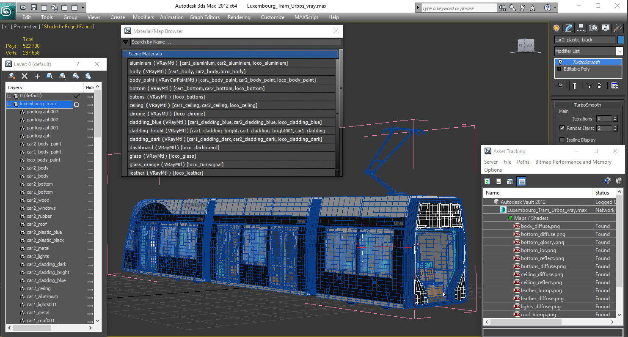Image resolution: width=628 pixels, height=337 pixels.
Task: Click the Search by Name field in Material Browser
Action: [x=236, y=42]
